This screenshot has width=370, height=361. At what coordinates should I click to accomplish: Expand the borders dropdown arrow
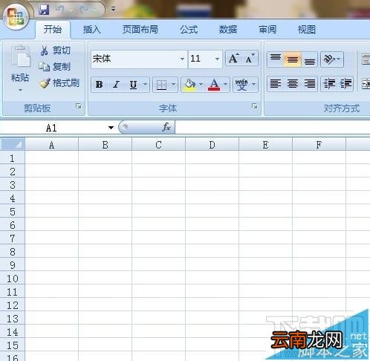click(x=174, y=85)
